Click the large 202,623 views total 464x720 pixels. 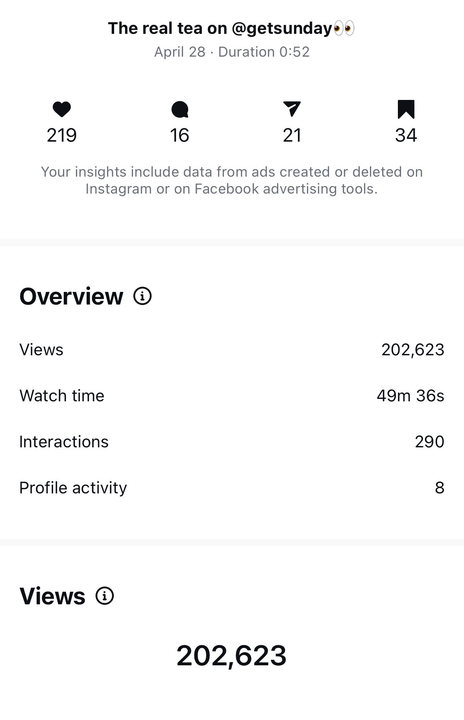pos(231,655)
